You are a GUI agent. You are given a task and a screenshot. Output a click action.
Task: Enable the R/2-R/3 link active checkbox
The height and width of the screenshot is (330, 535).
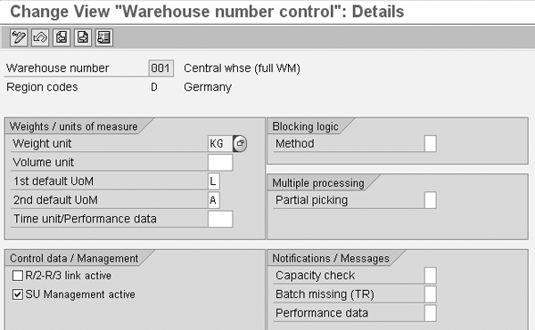18,276
